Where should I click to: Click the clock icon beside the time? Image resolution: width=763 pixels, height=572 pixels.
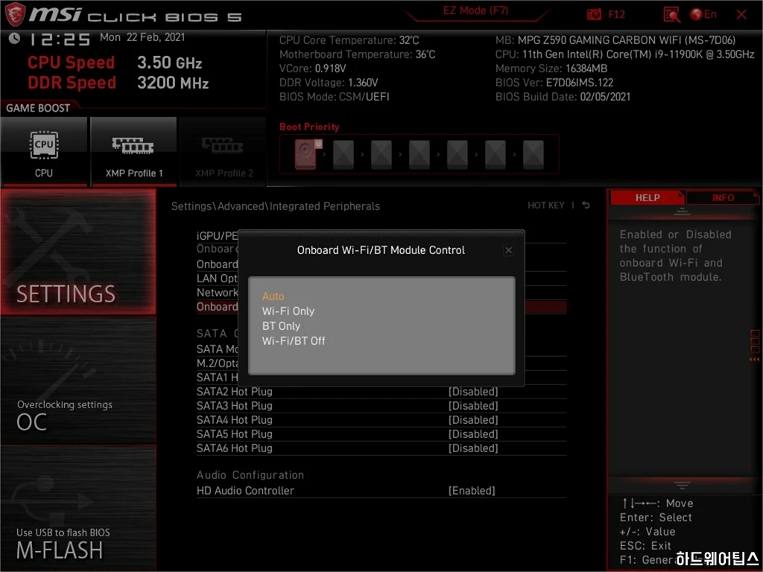coord(15,38)
